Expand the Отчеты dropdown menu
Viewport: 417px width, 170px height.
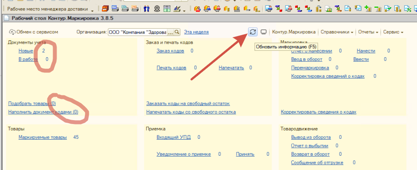[x=368, y=32]
